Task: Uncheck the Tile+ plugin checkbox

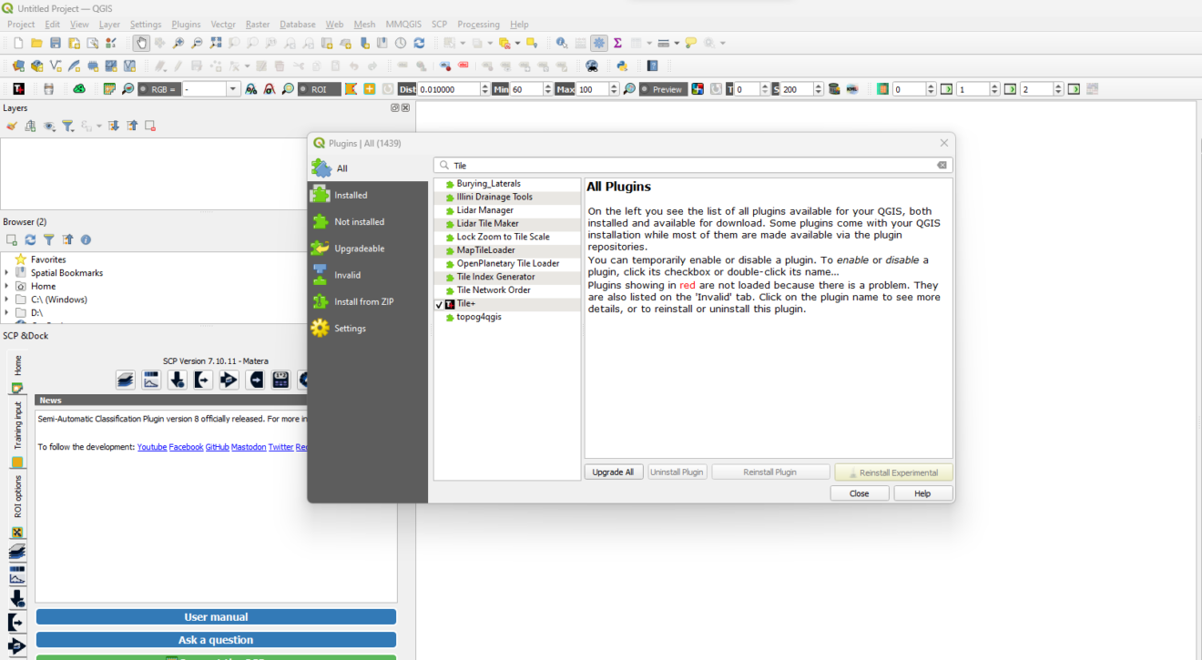Action: (439, 303)
